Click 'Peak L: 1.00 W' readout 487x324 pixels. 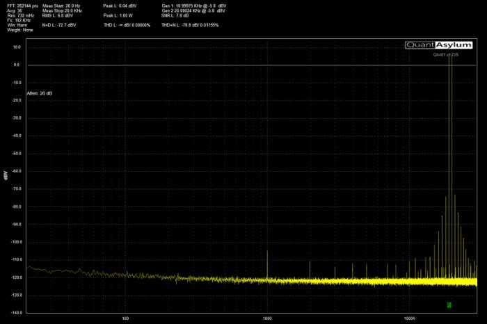tap(118, 15)
